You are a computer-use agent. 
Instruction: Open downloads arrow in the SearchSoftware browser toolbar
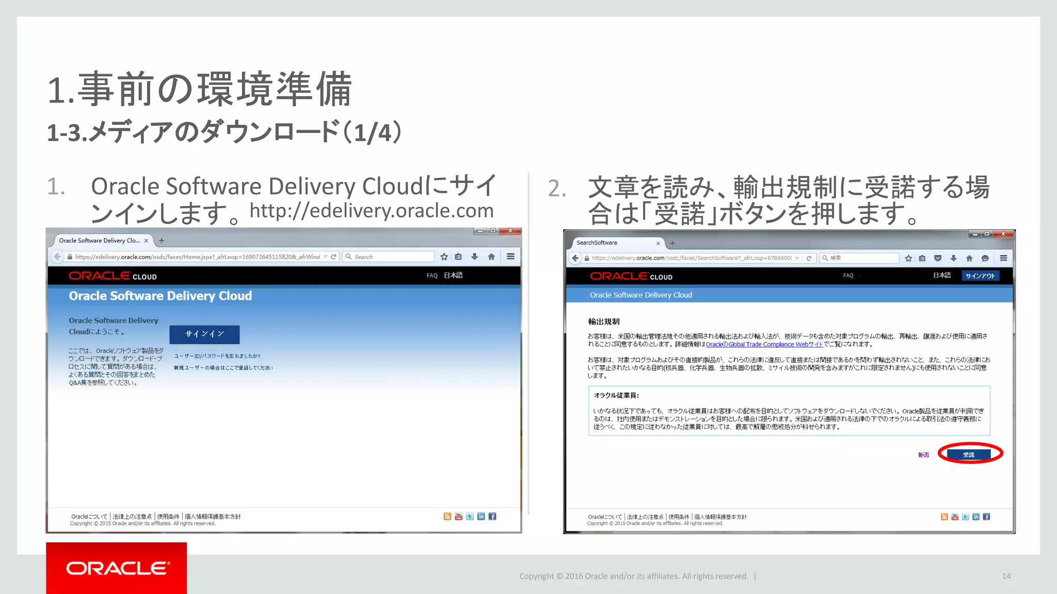click(x=953, y=258)
